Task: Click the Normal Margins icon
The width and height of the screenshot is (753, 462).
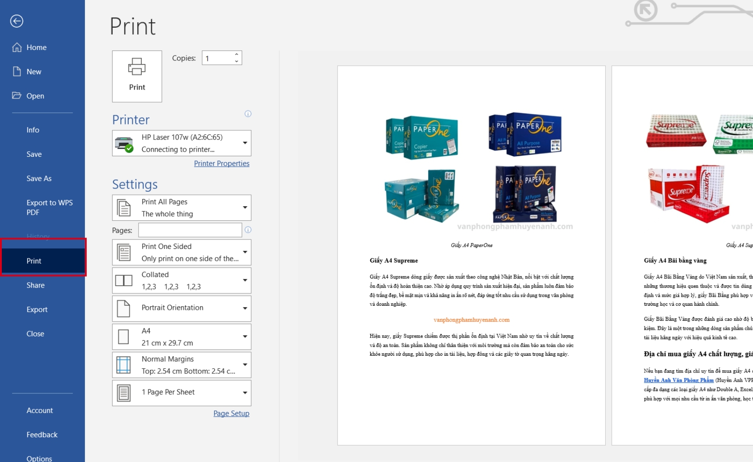Action: [x=124, y=365]
